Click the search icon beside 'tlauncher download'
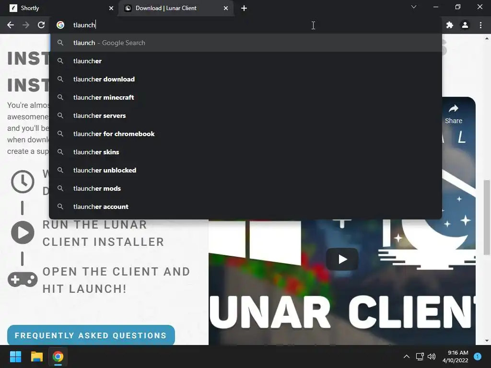The height and width of the screenshot is (368, 491). 60,79
